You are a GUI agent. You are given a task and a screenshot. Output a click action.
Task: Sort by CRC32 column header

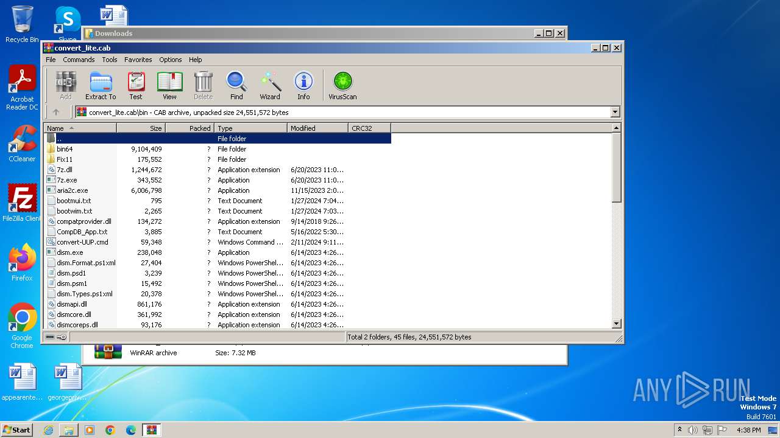(x=369, y=128)
